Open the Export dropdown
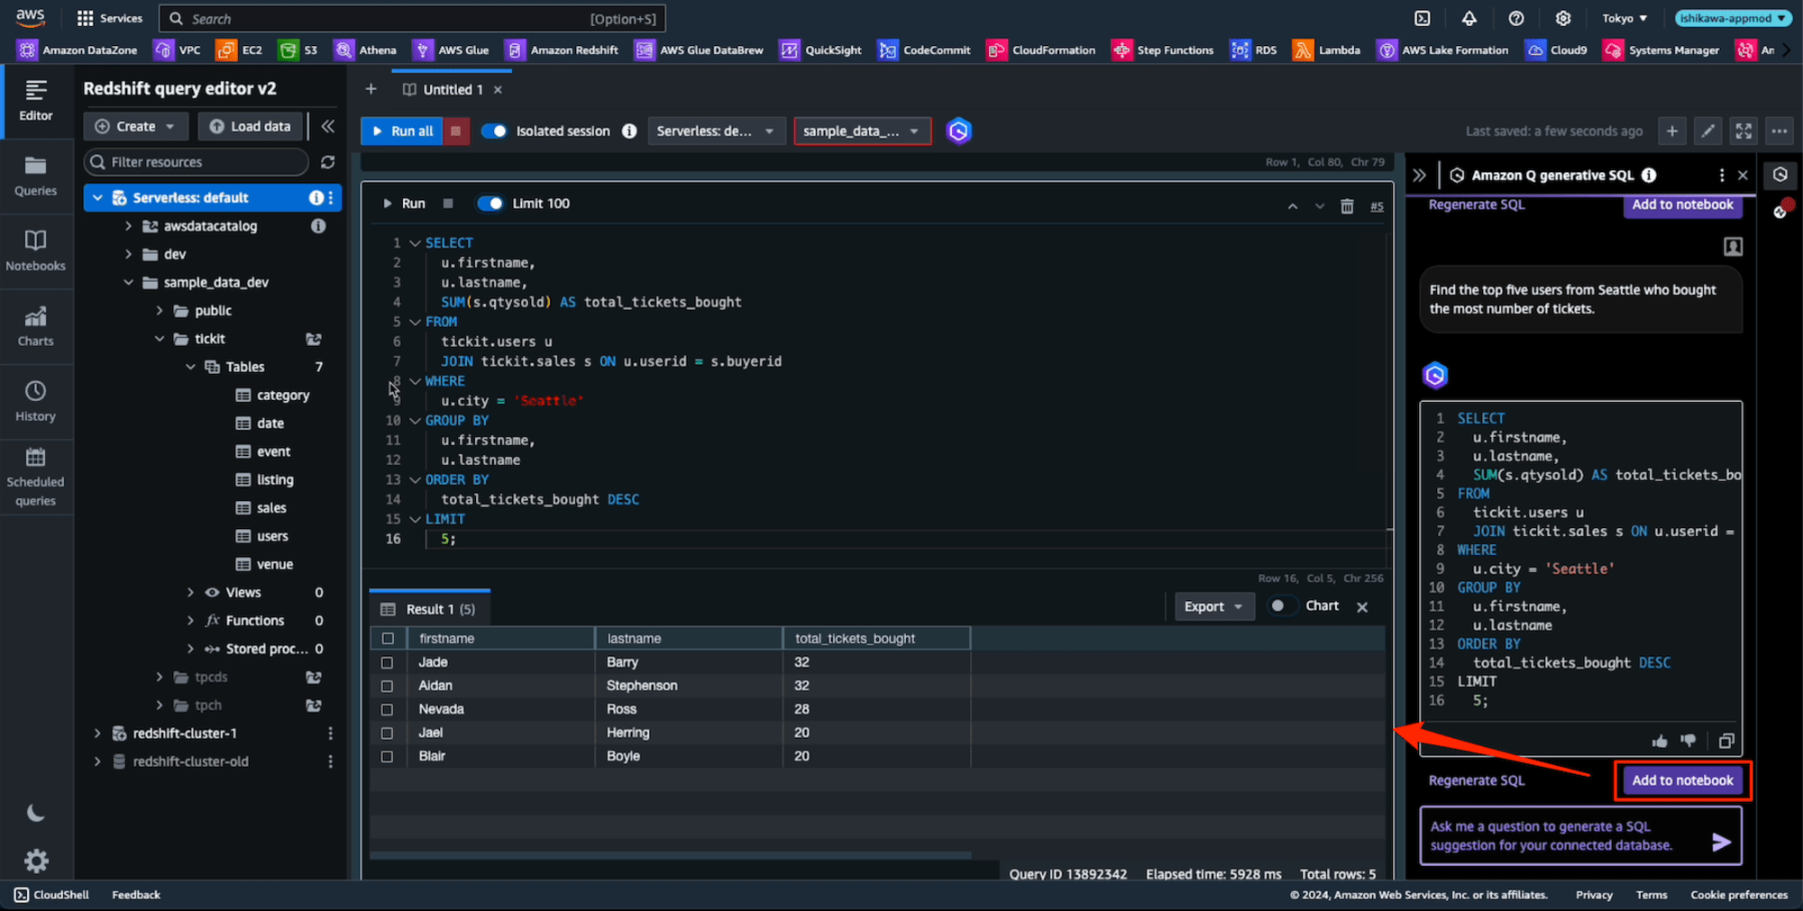Screen dimensions: 1803x911 [x=1213, y=606]
